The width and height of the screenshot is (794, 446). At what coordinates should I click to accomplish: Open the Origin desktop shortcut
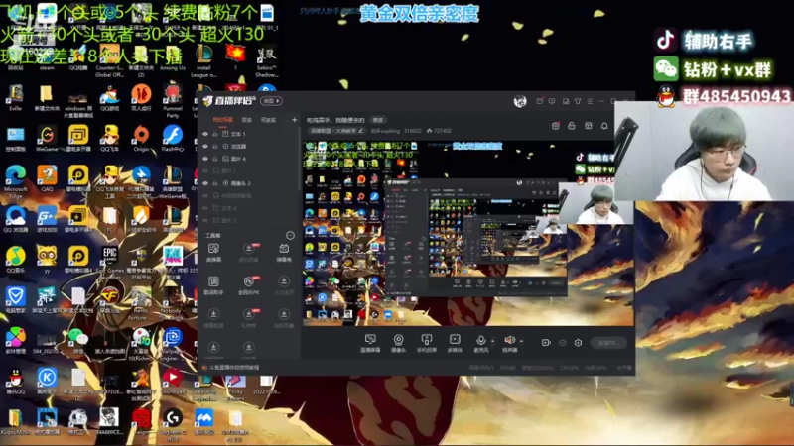click(141, 139)
